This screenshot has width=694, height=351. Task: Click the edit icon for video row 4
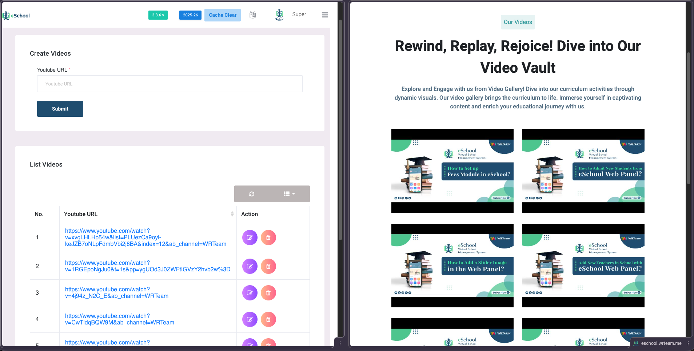pyautogui.click(x=250, y=319)
